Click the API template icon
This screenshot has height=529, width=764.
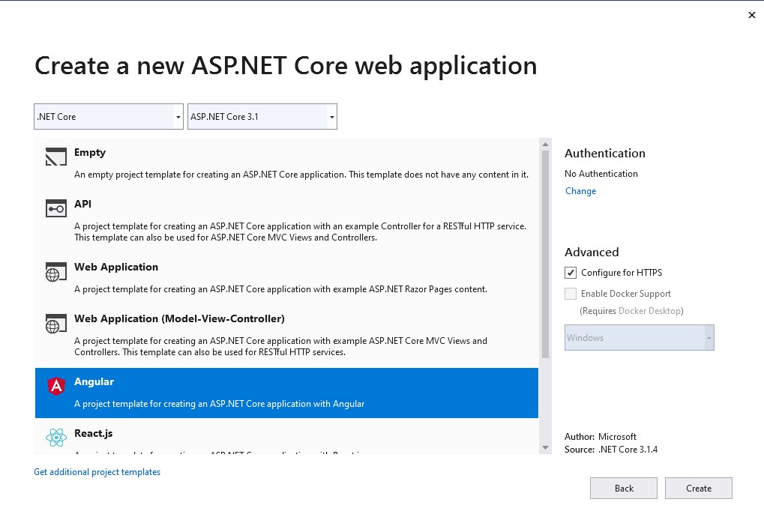56,209
